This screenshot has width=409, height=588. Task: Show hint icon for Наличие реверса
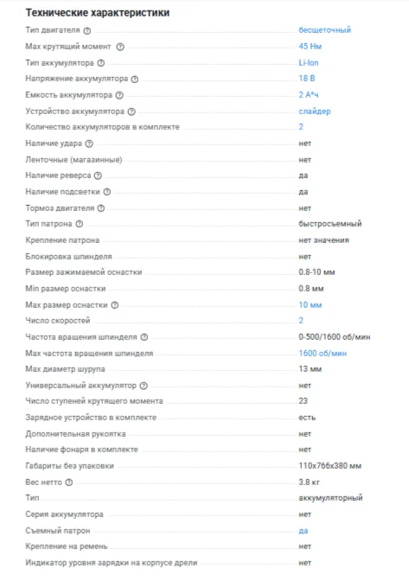[x=98, y=176]
